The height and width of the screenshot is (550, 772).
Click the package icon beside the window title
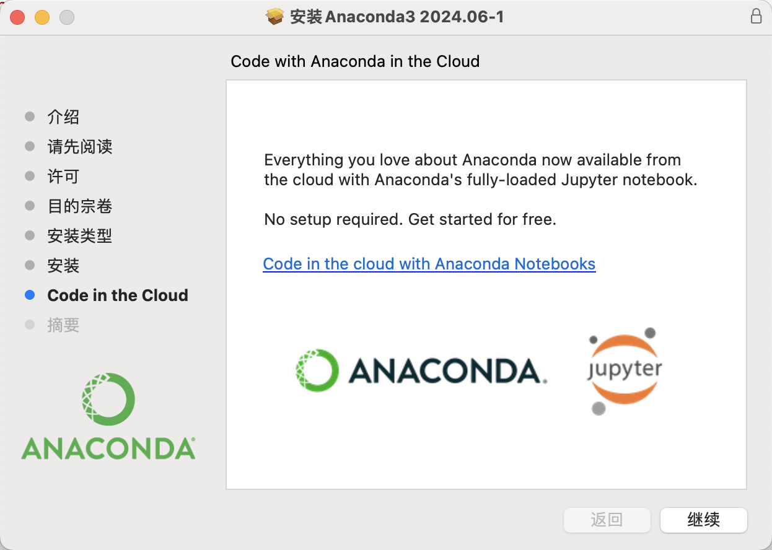pos(275,17)
